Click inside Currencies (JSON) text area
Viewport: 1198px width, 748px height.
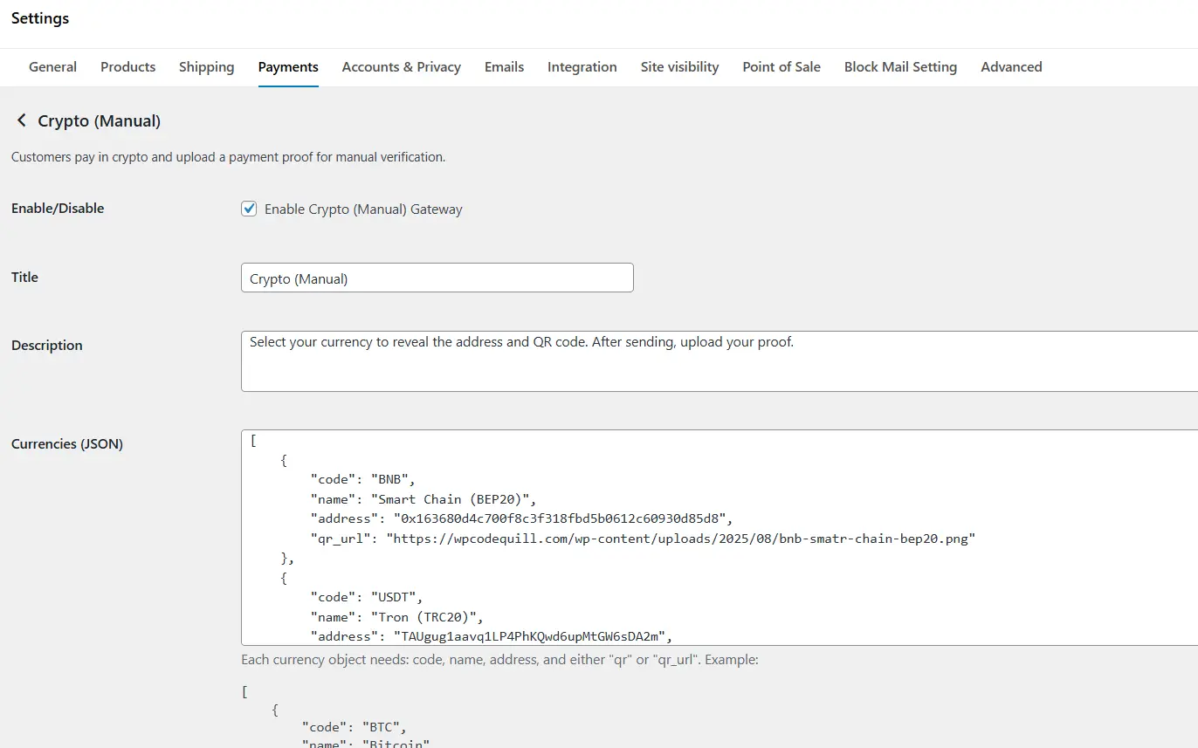coord(719,538)
